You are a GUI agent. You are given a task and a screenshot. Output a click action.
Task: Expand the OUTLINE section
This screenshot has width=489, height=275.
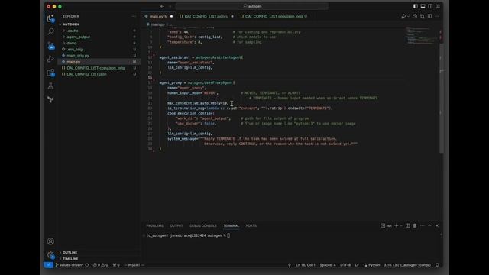click(70, 253)
